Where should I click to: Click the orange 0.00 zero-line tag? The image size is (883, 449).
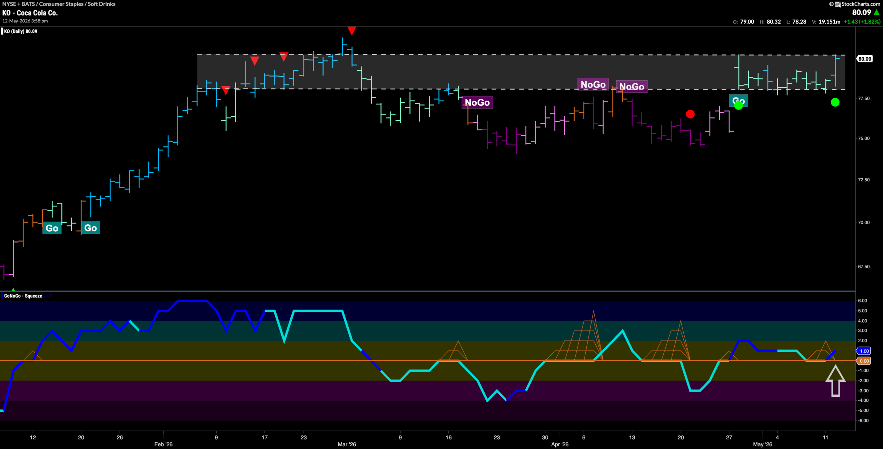[x=864, y=361]
